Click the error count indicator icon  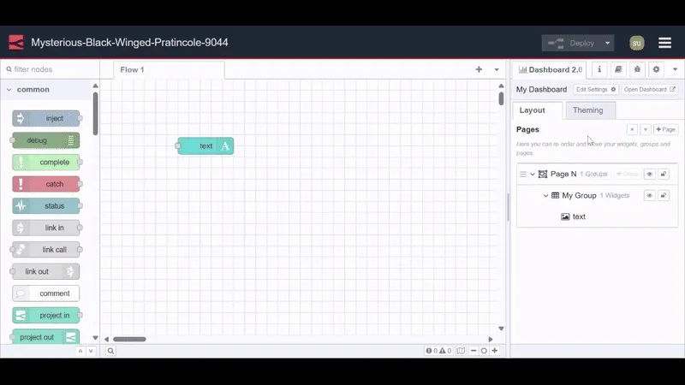click(x=429, y=351)
